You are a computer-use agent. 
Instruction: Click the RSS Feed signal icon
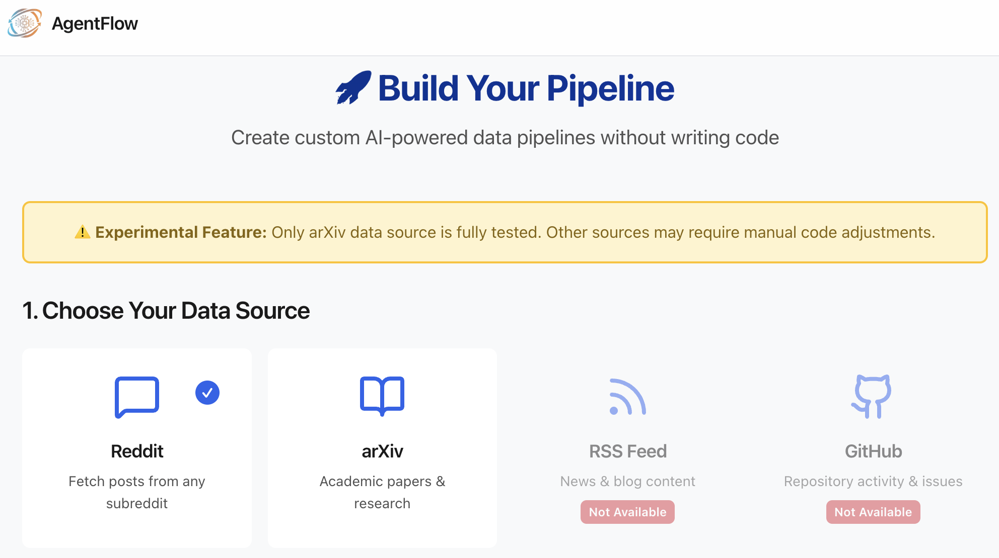pos(627,397)
